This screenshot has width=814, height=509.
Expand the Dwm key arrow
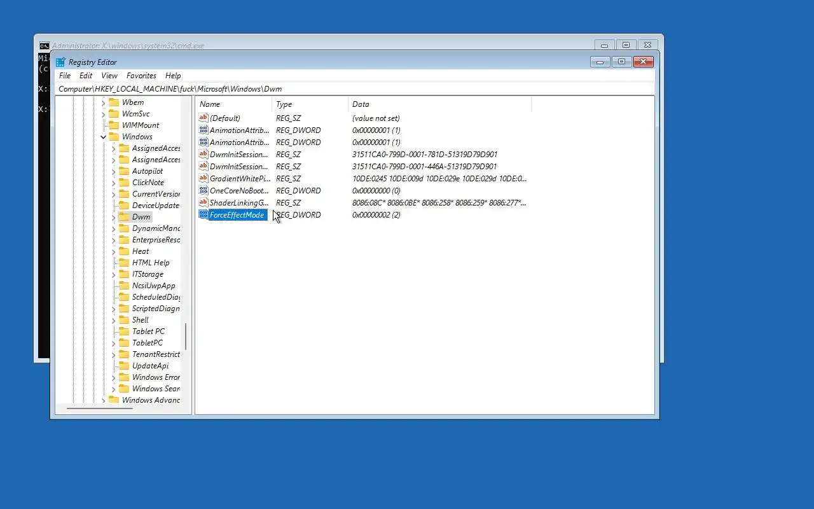point(114,217)
